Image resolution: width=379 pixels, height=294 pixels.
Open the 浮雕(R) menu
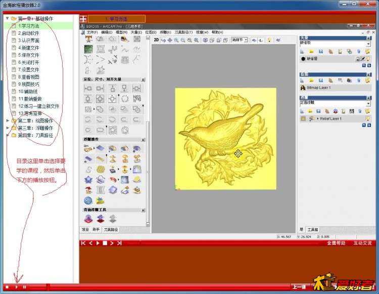(x=165, y=32)
